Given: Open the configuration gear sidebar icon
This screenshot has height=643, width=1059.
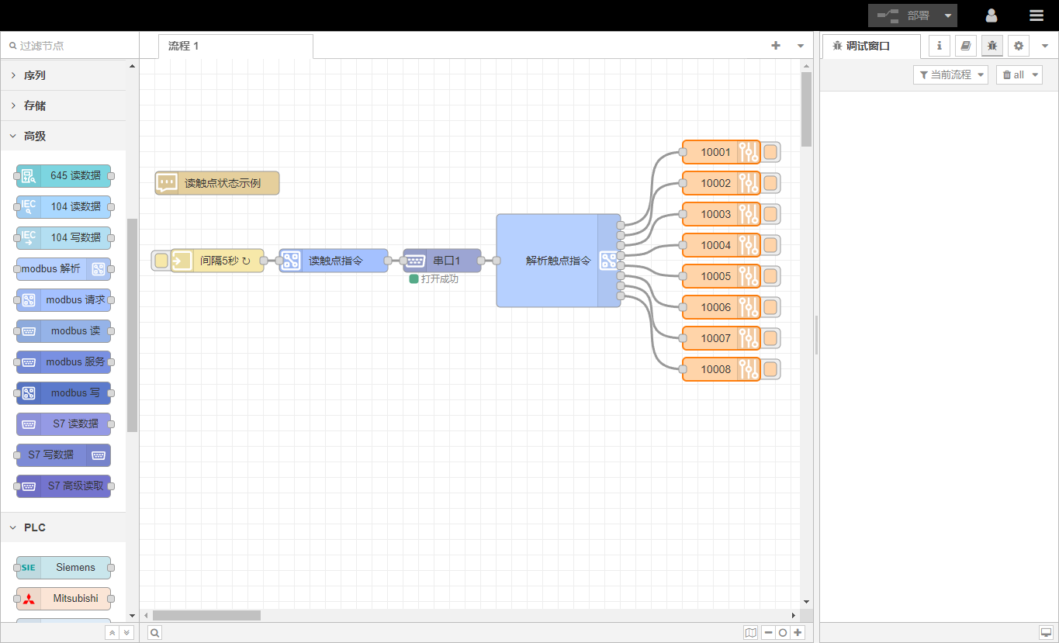Looking at the screenshot, I should coord(1019,46).
